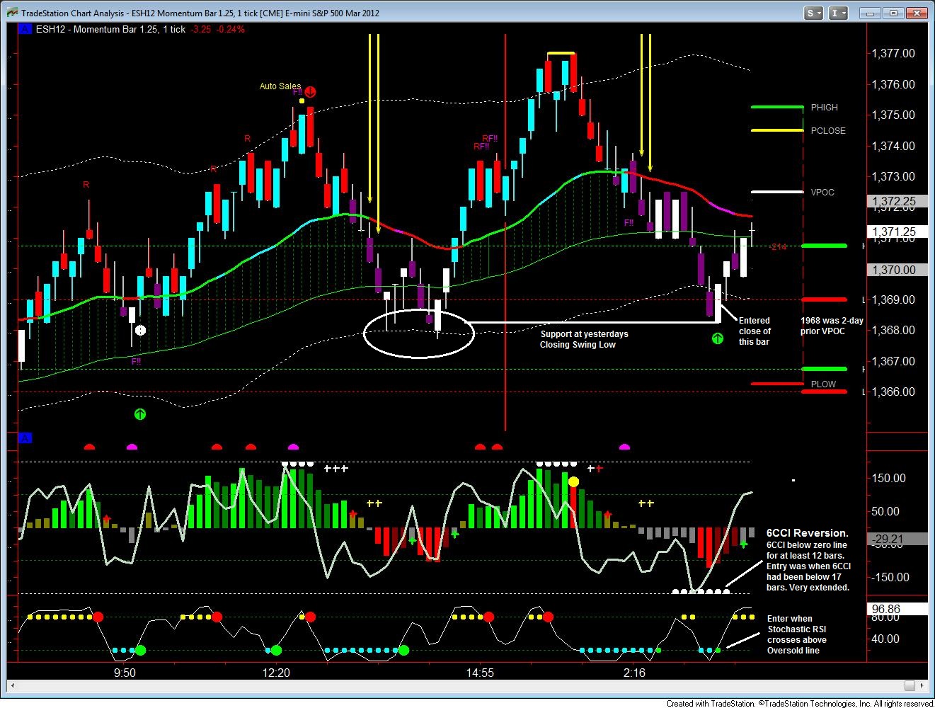
Task: Click the '2:16' time axis label
Action: [634, 673]
